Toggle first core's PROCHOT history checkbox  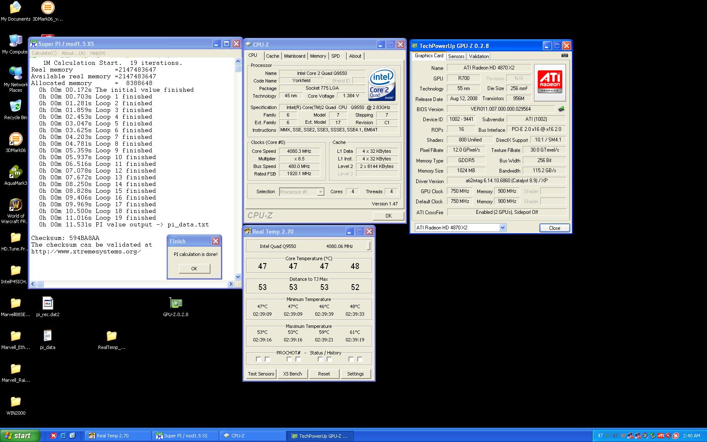pos(267,359)
